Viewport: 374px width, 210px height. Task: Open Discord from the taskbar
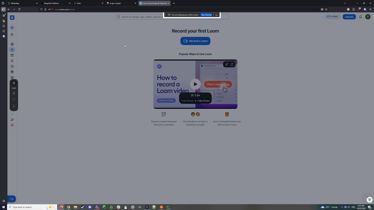[90, 207]
